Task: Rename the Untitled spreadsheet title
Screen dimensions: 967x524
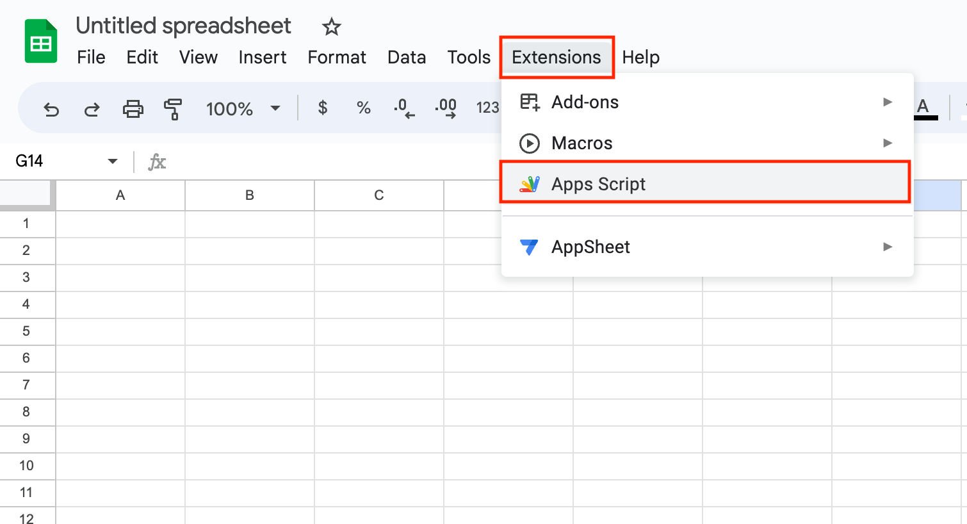Action: click(183, 26)
